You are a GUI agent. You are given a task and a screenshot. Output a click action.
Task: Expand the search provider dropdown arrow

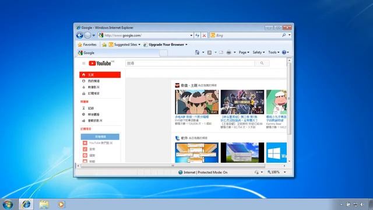coord(290,35)
